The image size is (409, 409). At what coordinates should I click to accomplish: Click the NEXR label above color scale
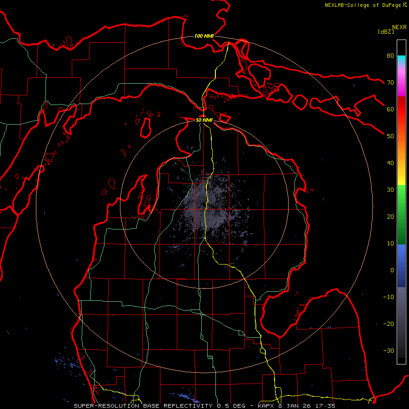[x=399, y=27]
